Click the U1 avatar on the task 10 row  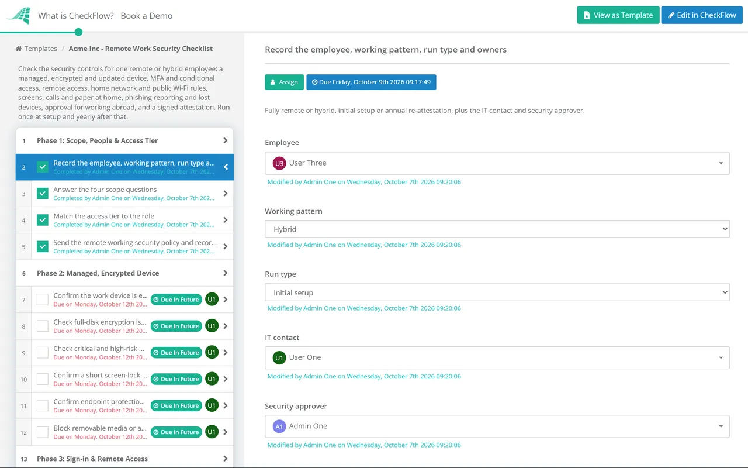pos(212,379)
